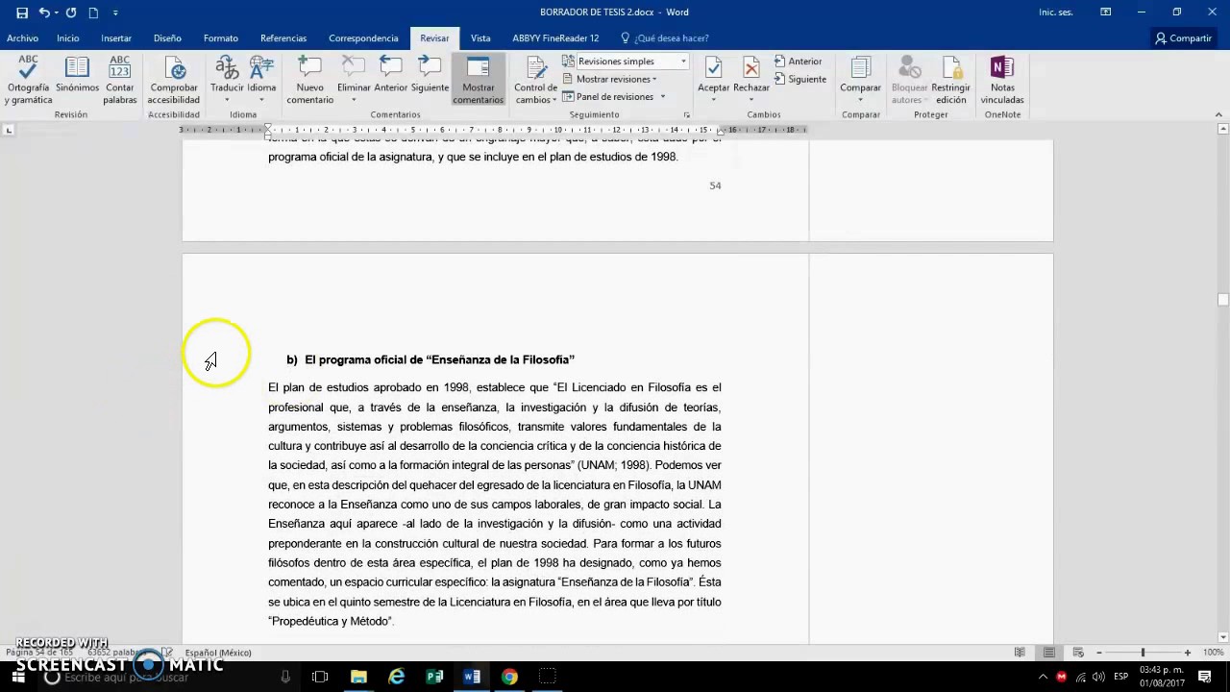Viewport: 1230px width, 692px height.
Task: Open Restringir edición
Action: (950, 80)
